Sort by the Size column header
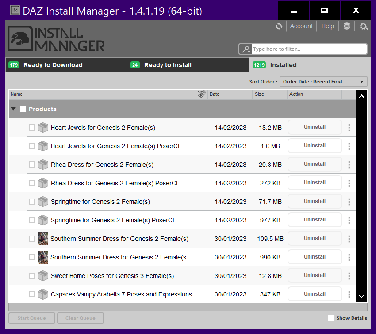The height and width of the screenshot is (334, 376). [x=270, y=94]
